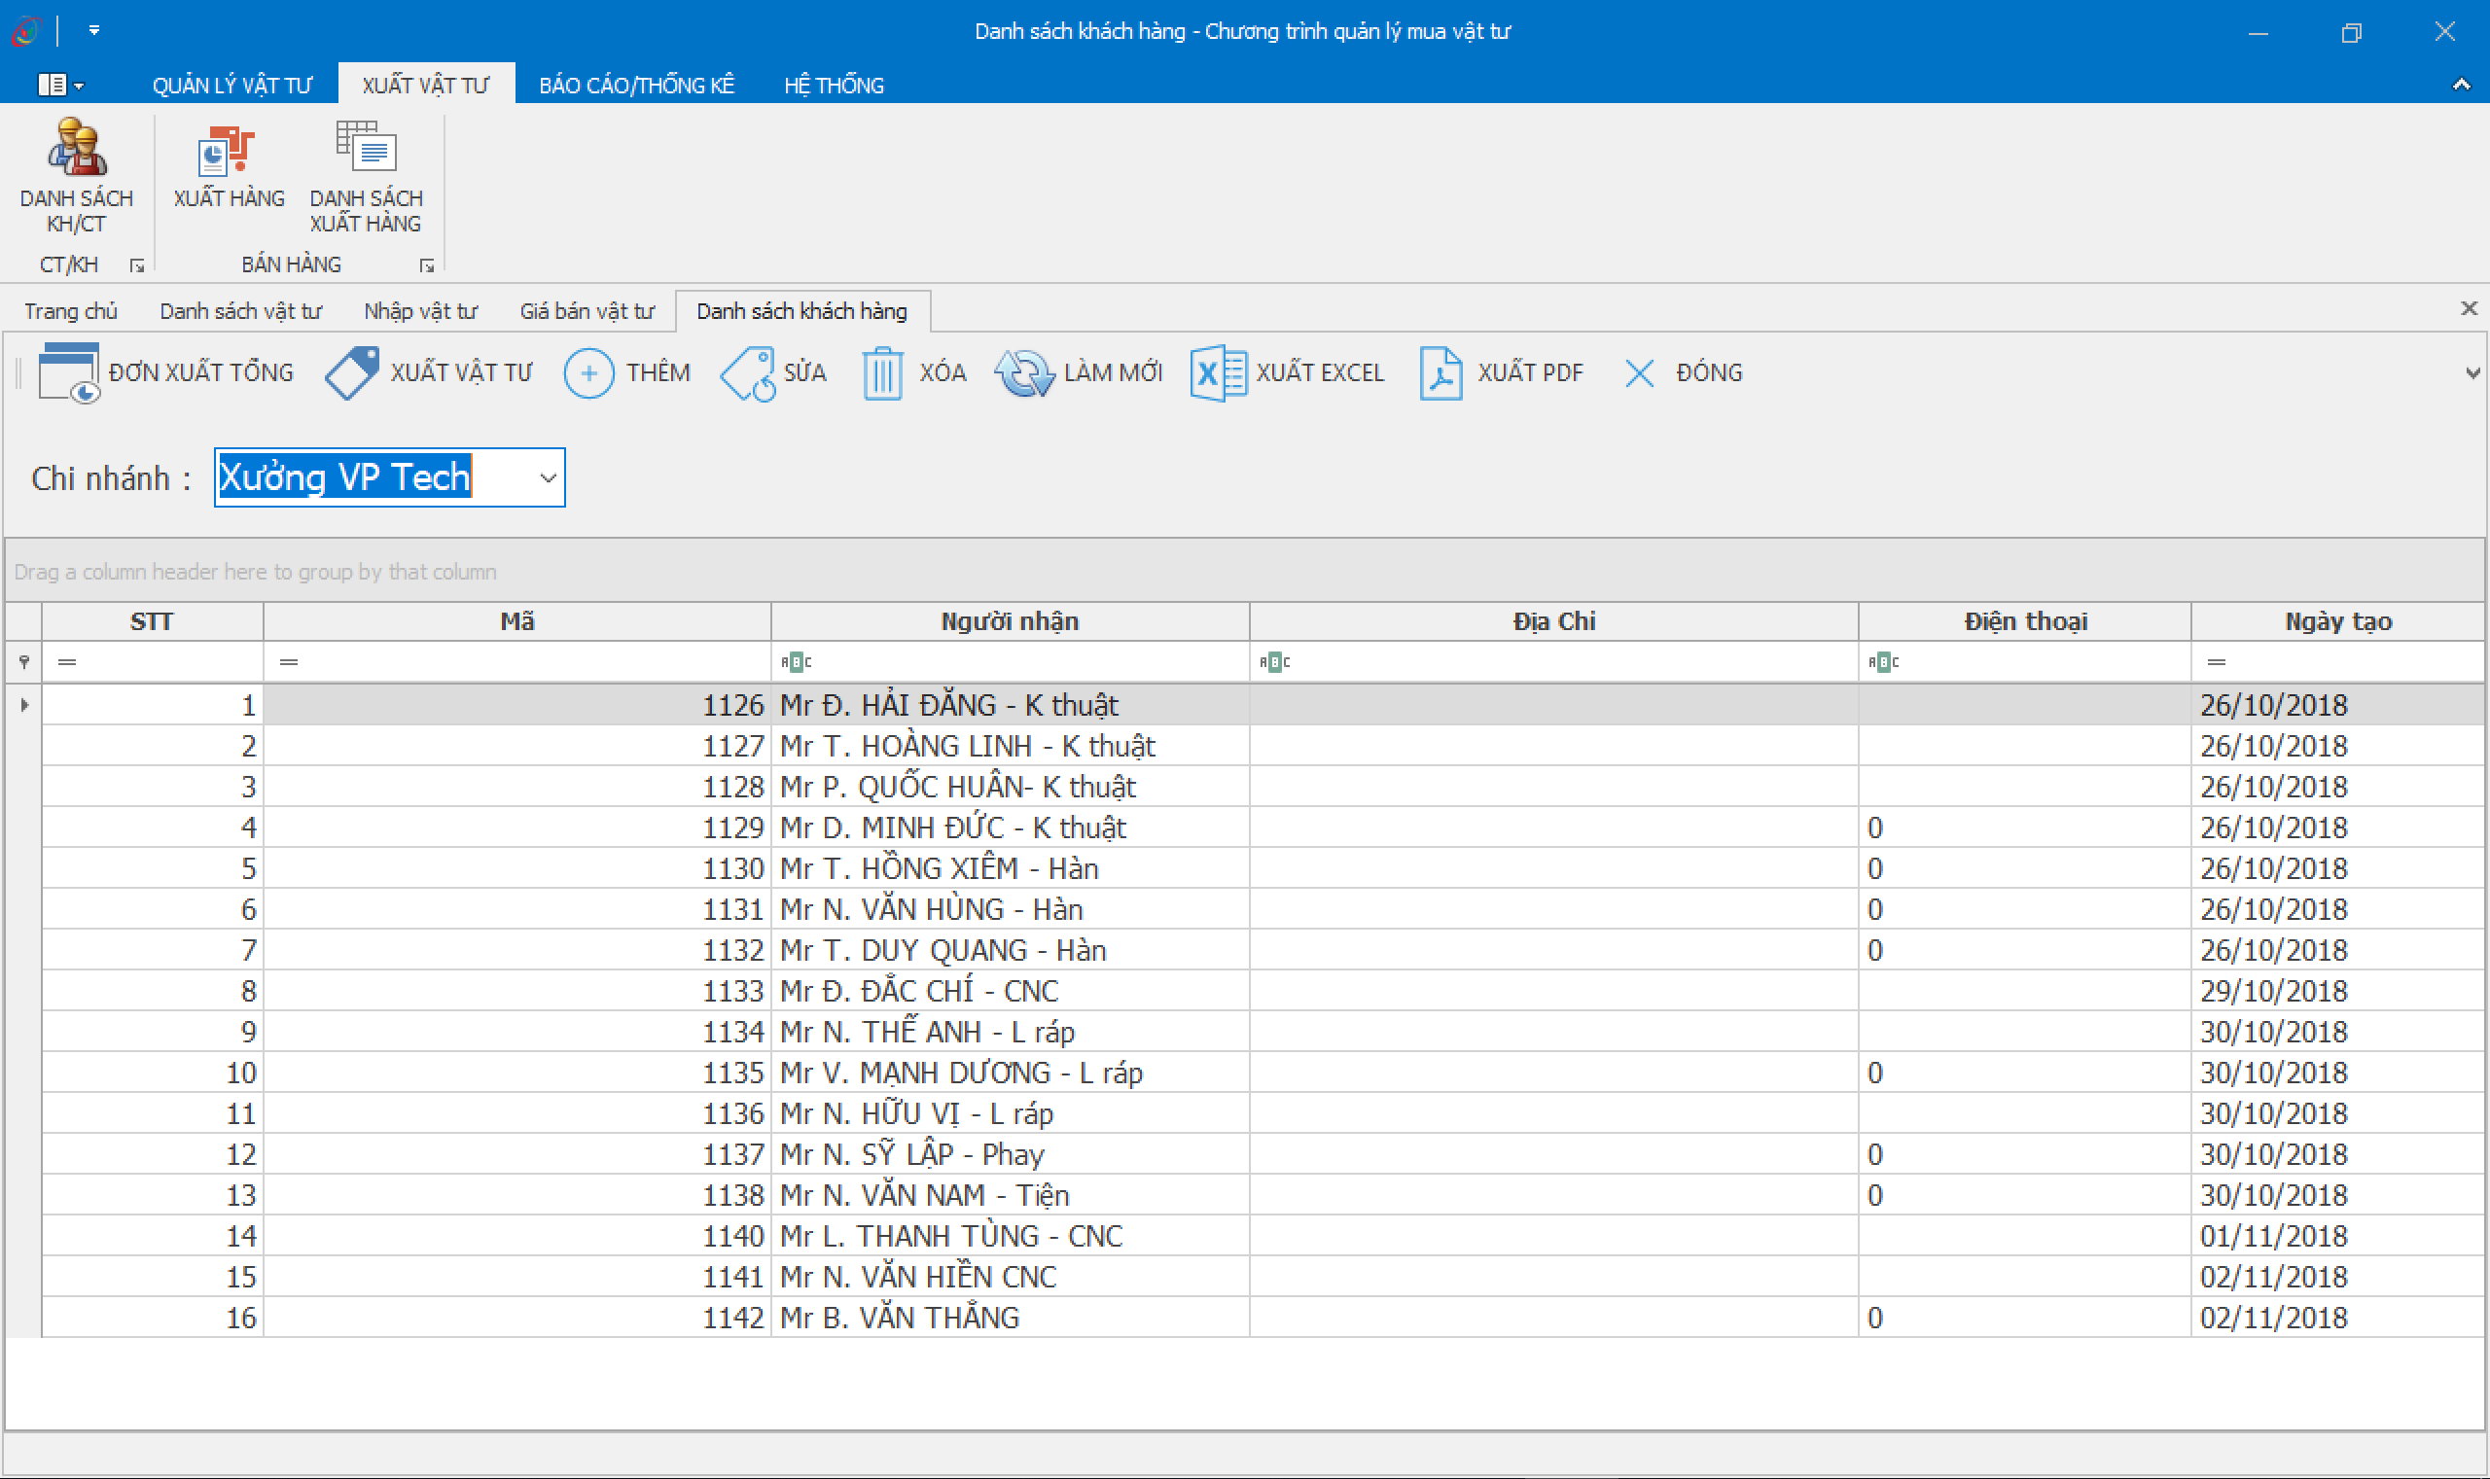Export list using Xuất Excel icon
2490x1479 pixels.
tap(1217, 372)
